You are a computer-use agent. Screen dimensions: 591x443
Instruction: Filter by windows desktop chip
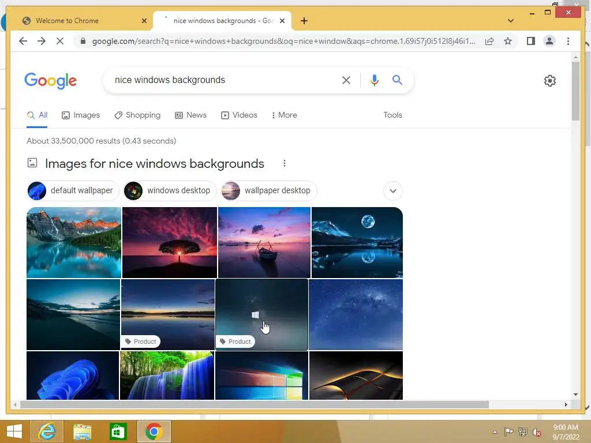point(170,190)
